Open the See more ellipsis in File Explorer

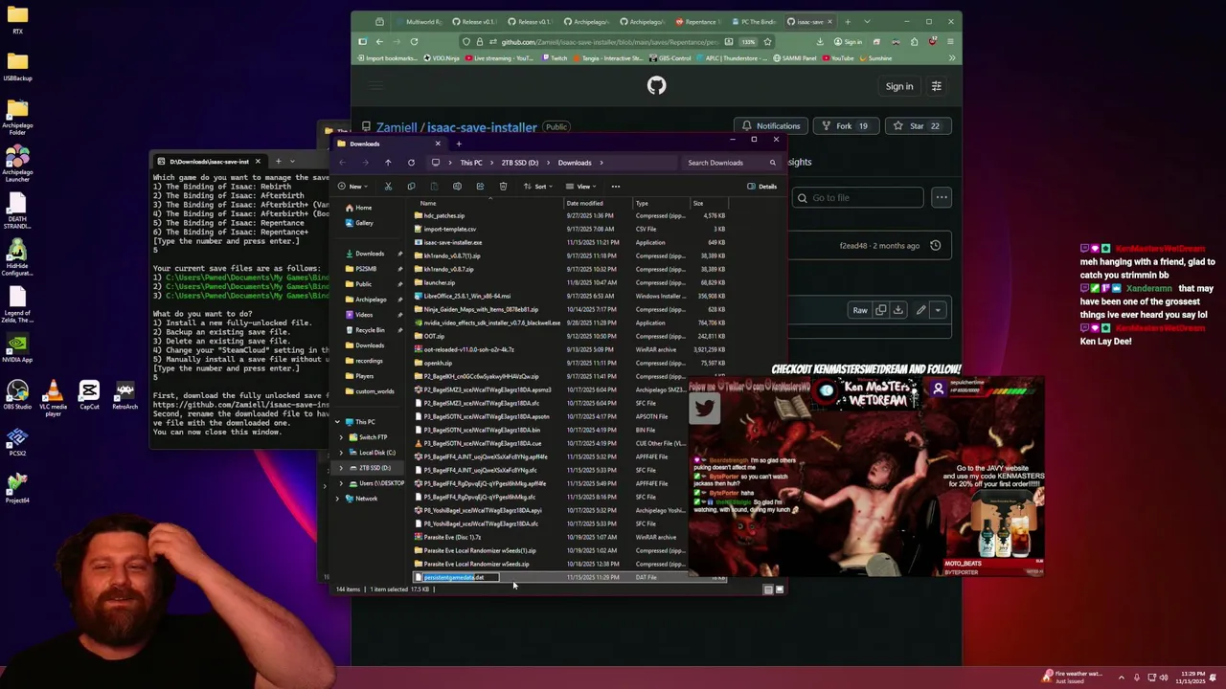tap(616, 187)
